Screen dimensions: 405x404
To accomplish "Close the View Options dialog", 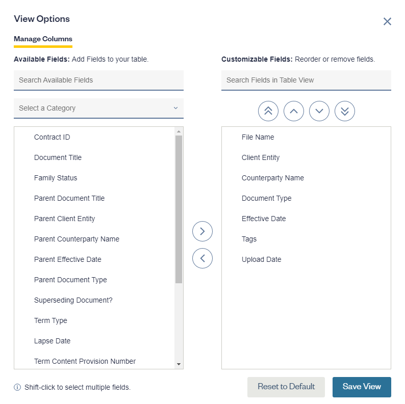I will click(x=387, y=21).
